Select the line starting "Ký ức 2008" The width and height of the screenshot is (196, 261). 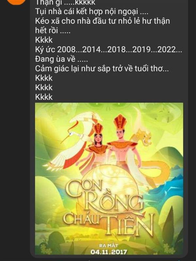[x=108, y=50]
